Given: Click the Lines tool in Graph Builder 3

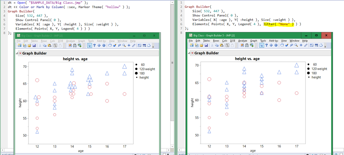Looking at the screenshot, I should click(x=316, y=45).
